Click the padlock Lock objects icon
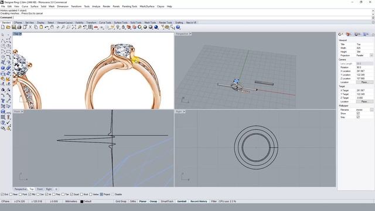Screen dimensions: 375x211 [x=124, y=28]
